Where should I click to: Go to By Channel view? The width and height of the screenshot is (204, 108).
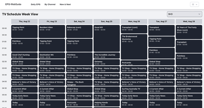pyautogui.click(x=50, y=4)
